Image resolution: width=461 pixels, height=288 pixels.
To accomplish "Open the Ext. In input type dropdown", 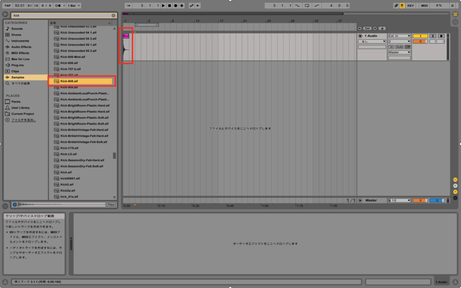I will tap(399, 36).
